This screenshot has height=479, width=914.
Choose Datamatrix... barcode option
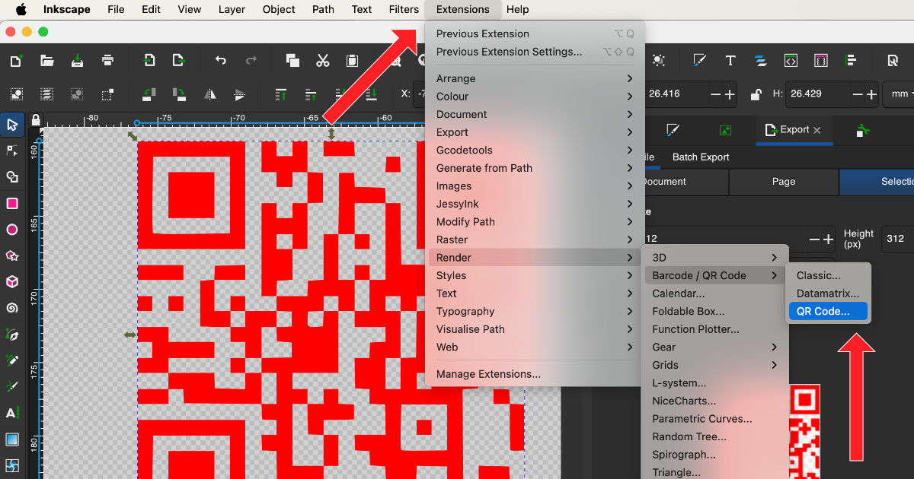click(829, 293)
